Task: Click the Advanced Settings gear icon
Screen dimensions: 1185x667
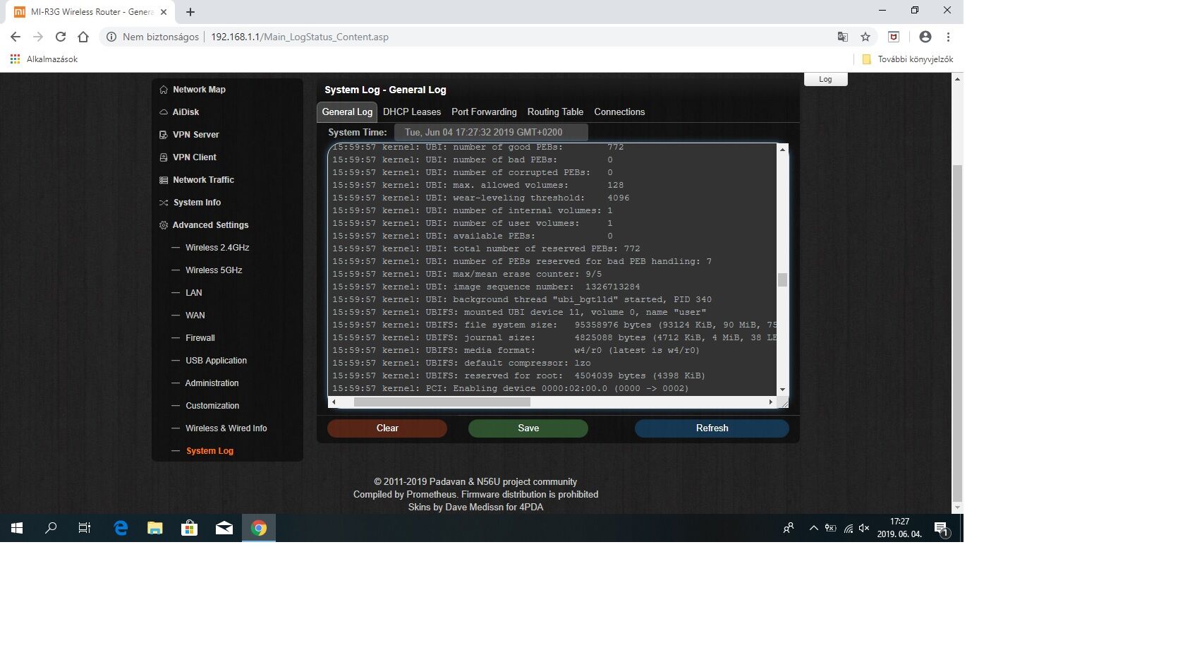Action: point(164,225)
